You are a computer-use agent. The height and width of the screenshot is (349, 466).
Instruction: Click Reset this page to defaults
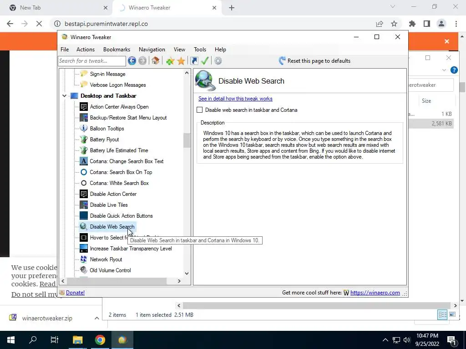(x=315, y=61)
